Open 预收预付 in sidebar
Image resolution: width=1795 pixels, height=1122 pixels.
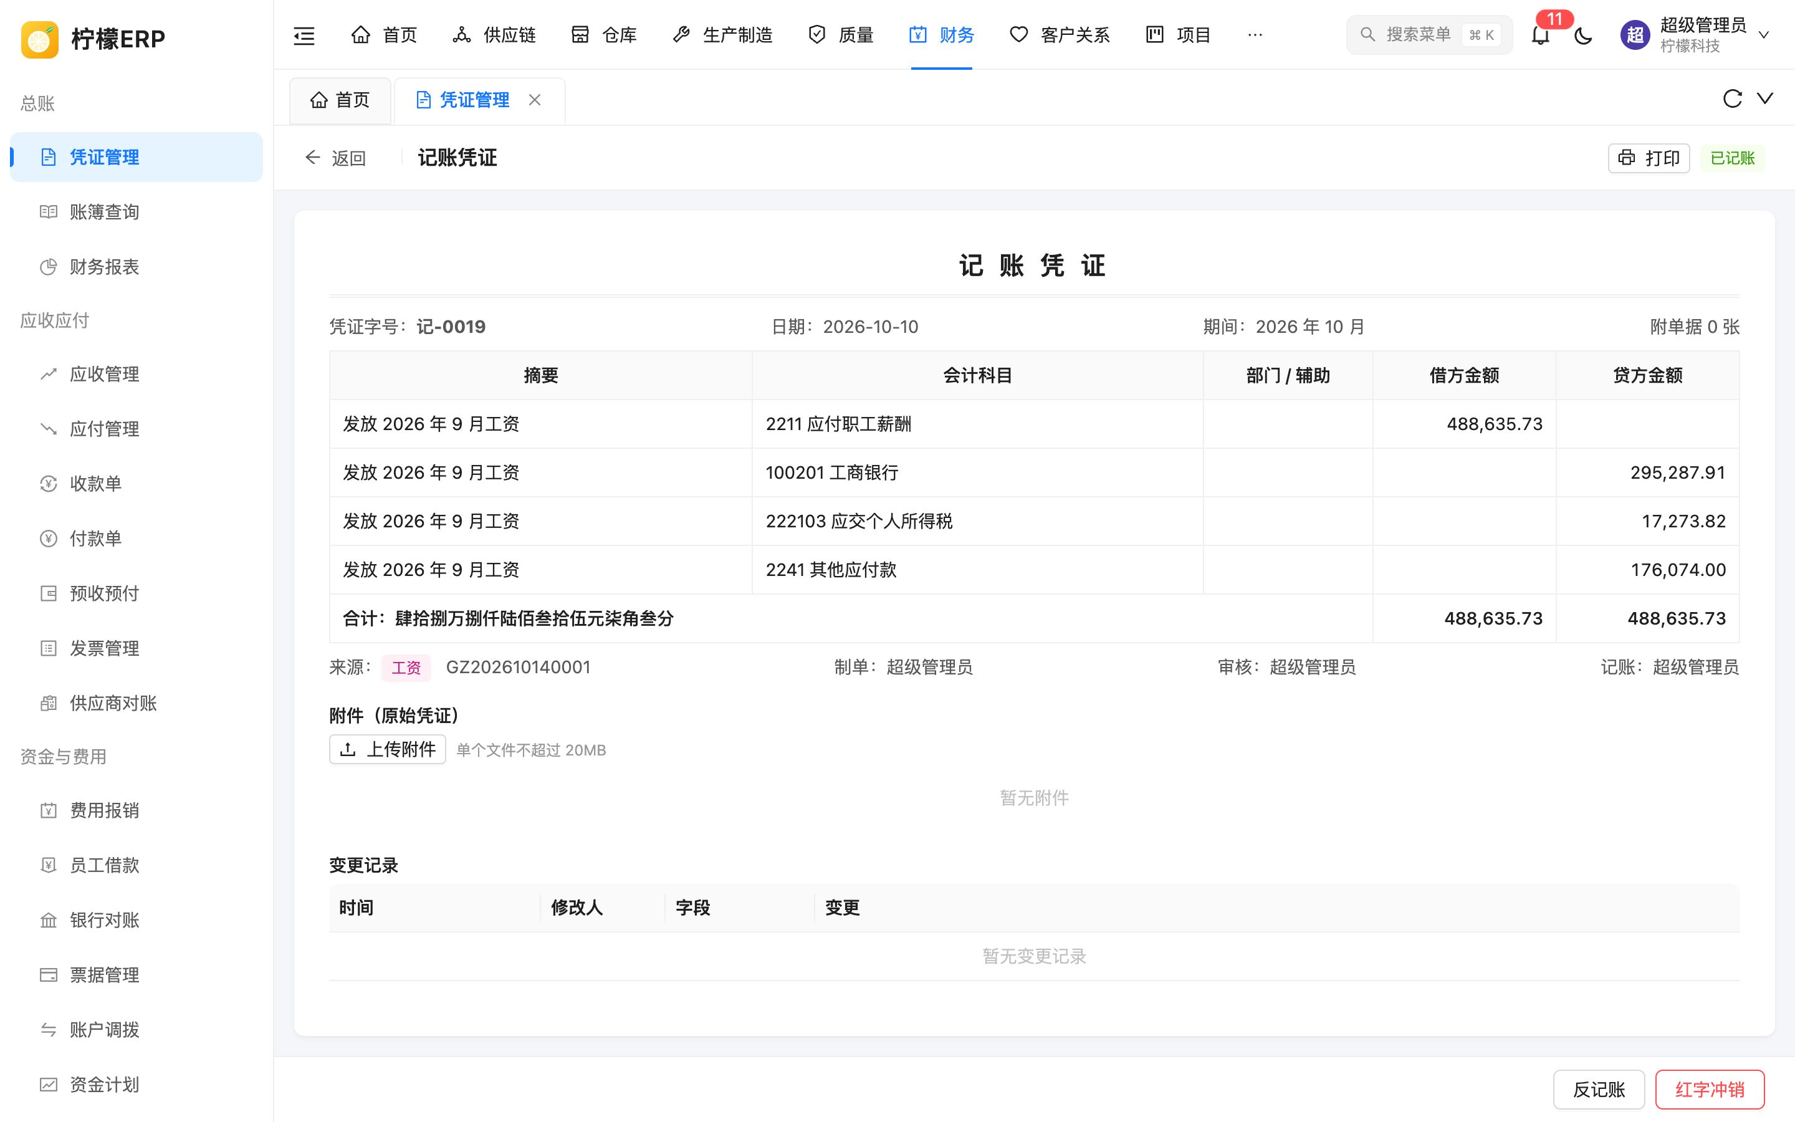(x=136, y=593)
